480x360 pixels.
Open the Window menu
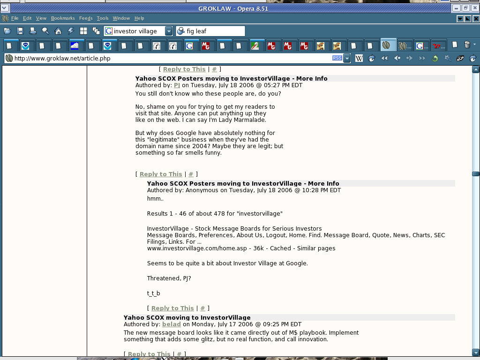coord(121,18)
